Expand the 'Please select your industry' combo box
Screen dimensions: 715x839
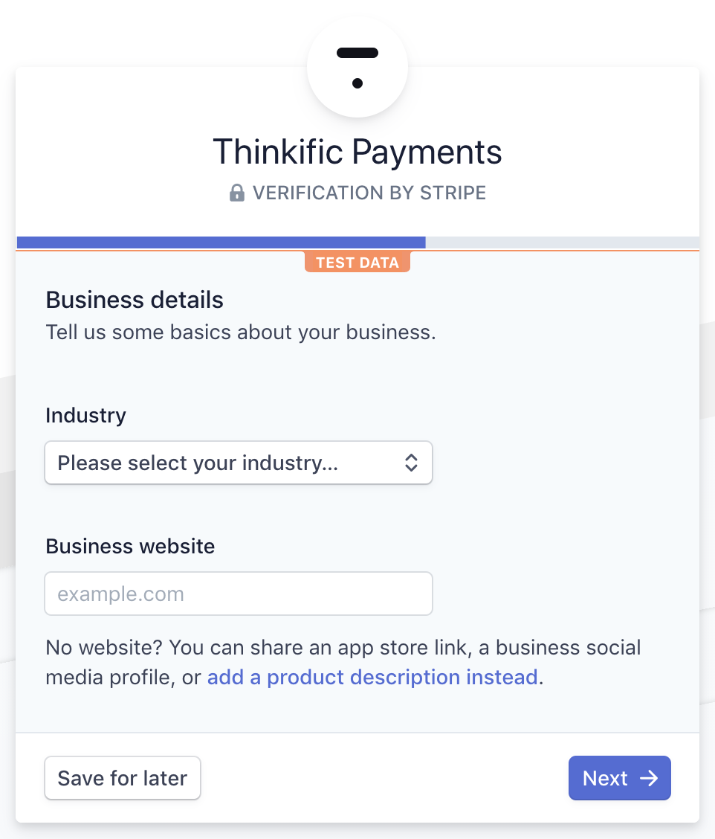point(238,463)
